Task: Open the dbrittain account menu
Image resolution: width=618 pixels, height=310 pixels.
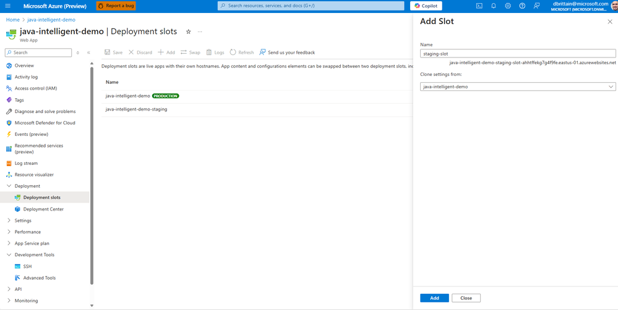Action: (x=583, y=6)
